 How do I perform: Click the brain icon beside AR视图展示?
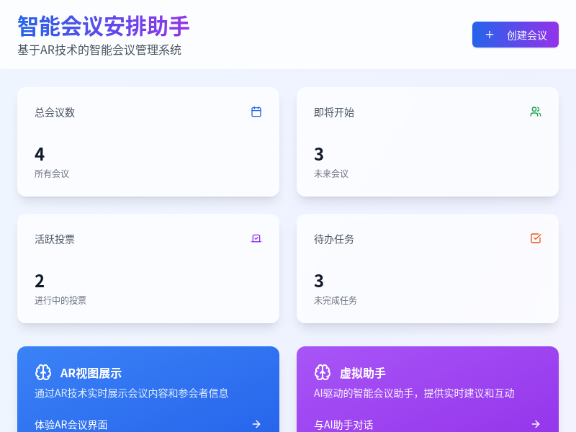pos(43,372)
